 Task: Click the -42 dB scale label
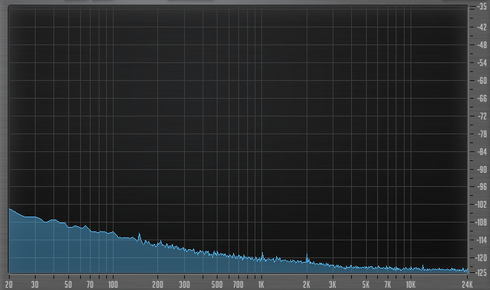(x=482, y=27)
